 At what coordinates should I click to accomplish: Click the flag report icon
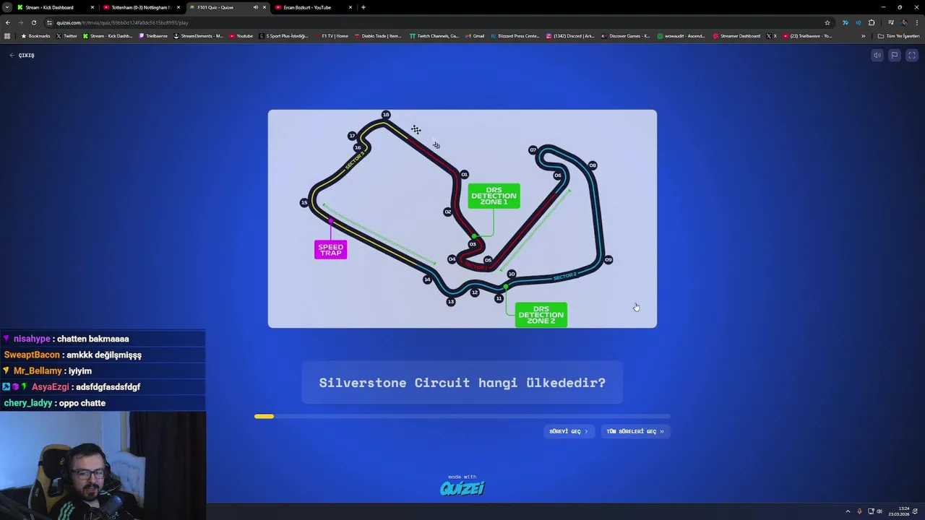(x=895, y=56)
